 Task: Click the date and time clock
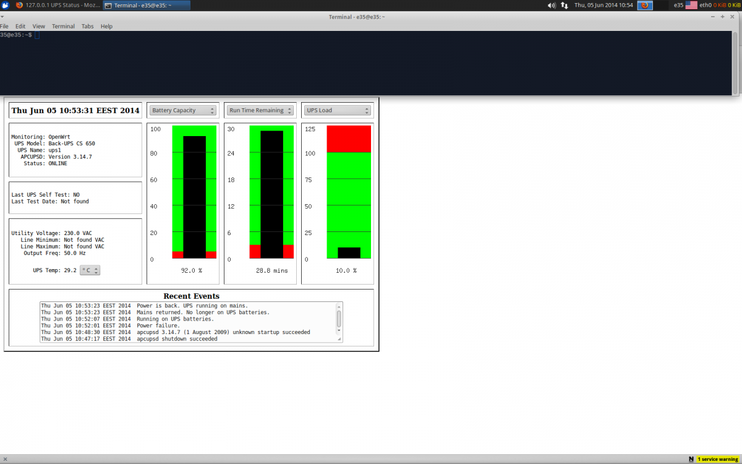(603, 5)
